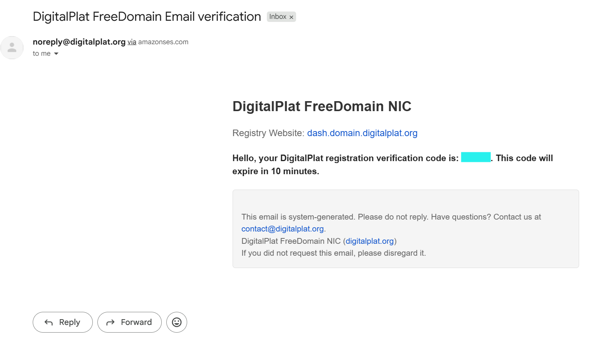Click the noreply@digitalplat.org sender name

(79, 42)
